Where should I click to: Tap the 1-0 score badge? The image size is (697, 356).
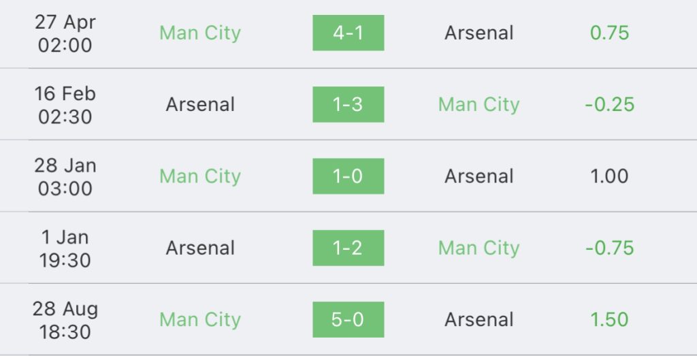(348, 176)
